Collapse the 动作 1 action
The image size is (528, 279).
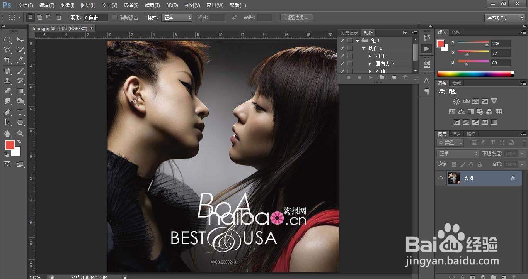pyautogui.click(x=364, y=48)
